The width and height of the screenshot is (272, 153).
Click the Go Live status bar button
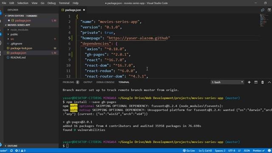[189, 150]
